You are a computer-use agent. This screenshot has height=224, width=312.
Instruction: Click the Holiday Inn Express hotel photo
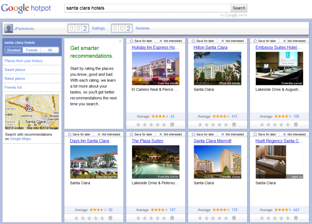click(x=156, y=68)
